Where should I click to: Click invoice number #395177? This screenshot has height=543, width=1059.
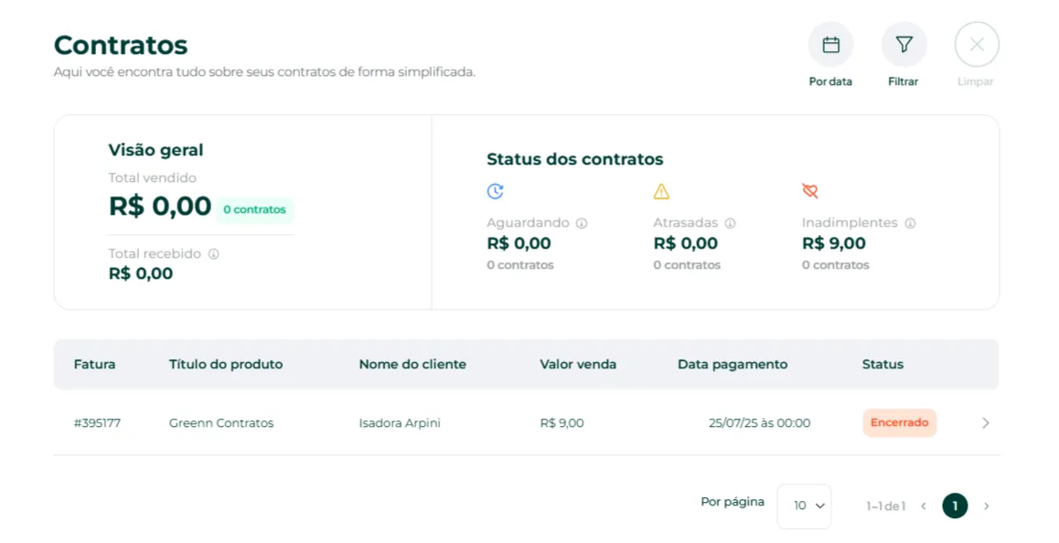(97, 423)
